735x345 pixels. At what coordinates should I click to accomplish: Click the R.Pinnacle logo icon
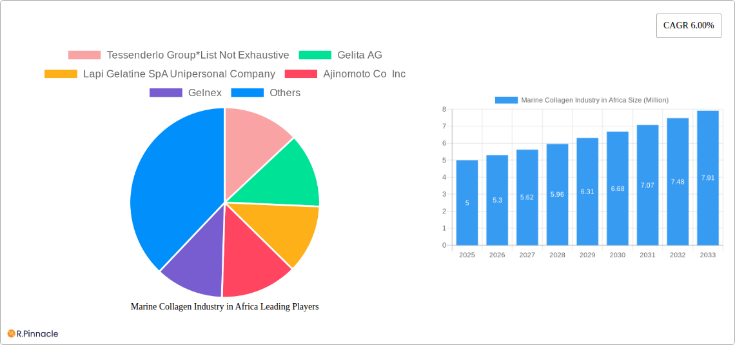click(x=11, y=334)
